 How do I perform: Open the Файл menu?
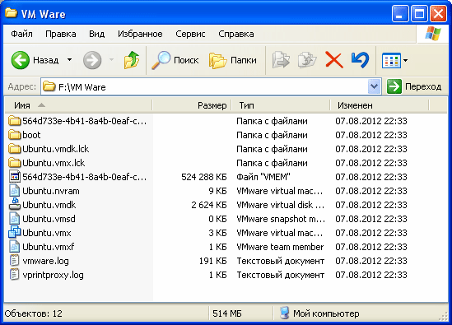point(21,34)
